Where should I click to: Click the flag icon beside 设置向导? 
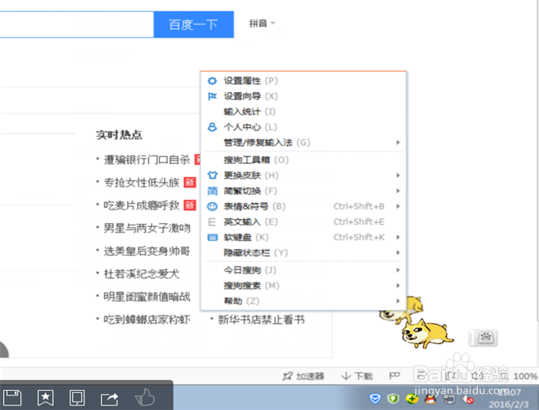click(212, 97)
